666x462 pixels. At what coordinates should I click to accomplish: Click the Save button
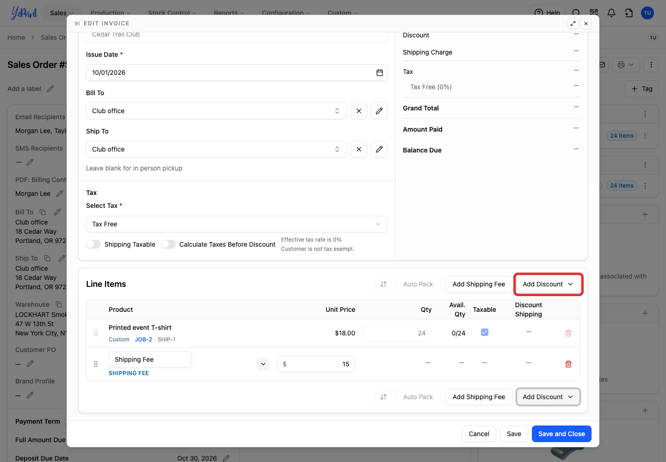point(514,434)
